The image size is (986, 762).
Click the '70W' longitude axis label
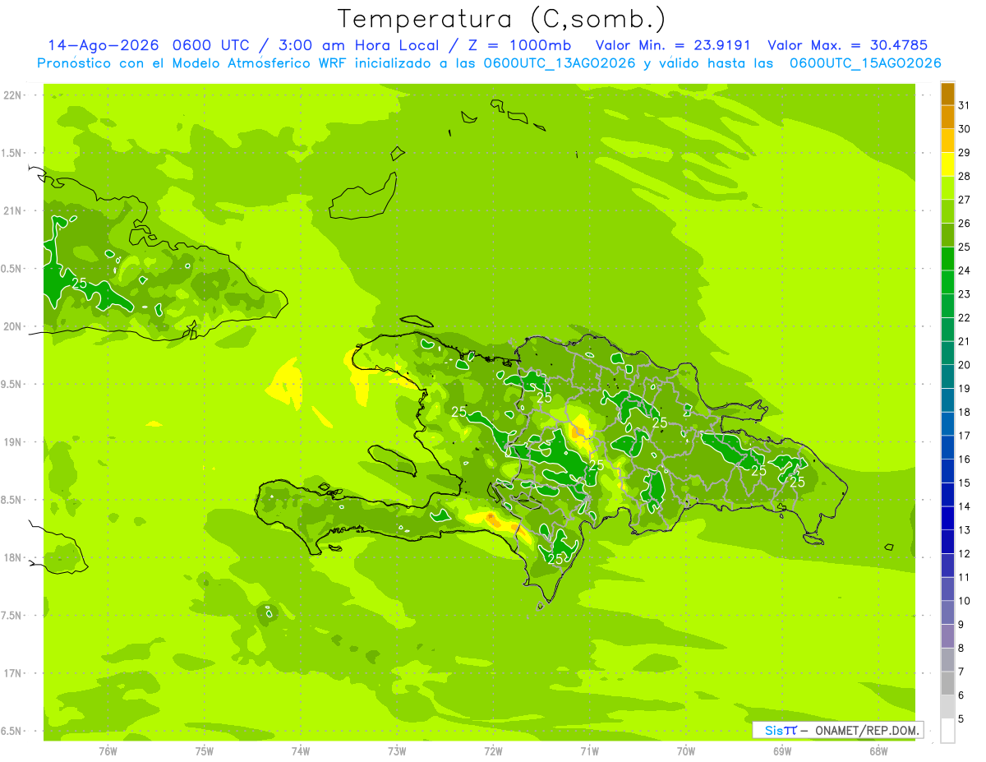[x=686, y=751]
